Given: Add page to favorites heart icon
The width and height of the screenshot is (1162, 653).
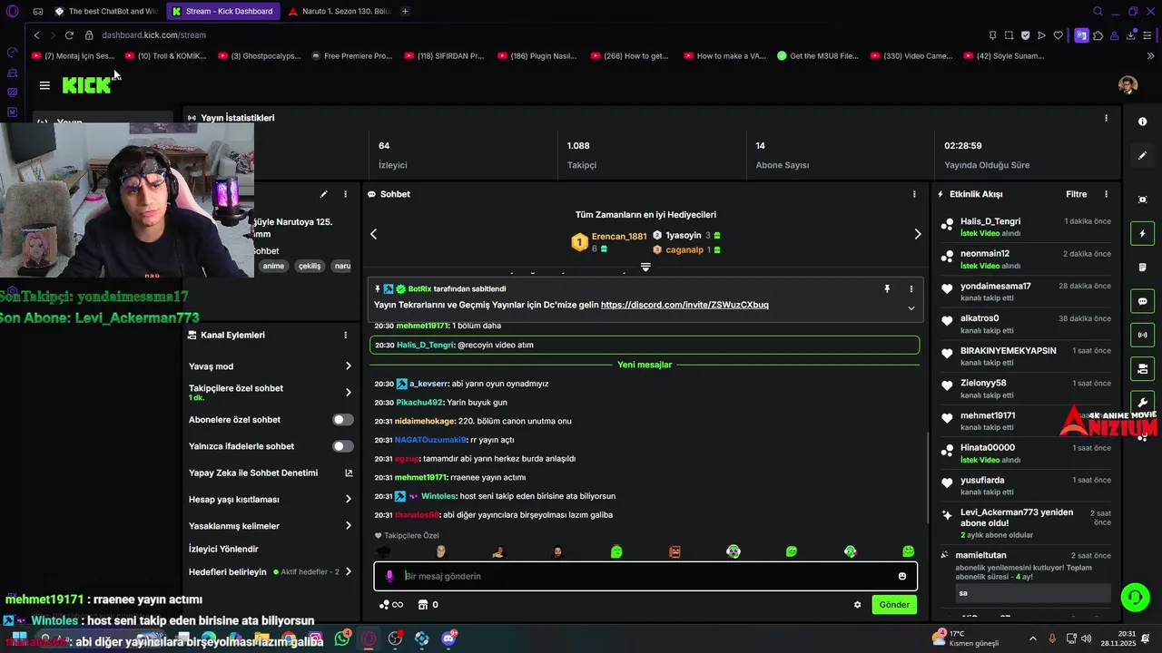Looking at the screenshot, I should click(1058, 35).
